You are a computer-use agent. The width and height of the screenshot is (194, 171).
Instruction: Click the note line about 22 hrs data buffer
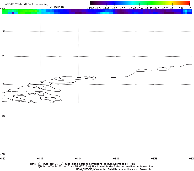(95, 167)
